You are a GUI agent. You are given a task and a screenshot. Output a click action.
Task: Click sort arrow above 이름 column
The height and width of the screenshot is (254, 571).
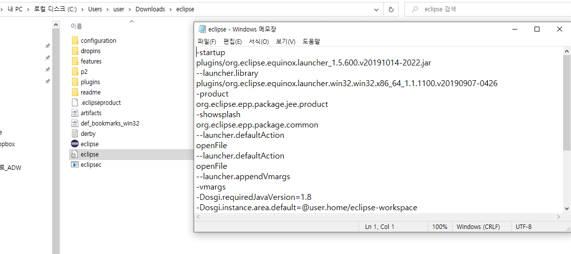click(x=132, y=22)
